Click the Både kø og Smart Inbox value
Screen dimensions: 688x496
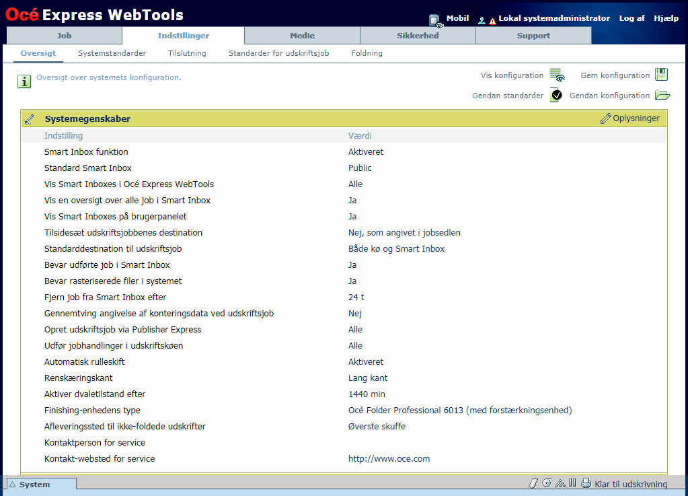[396, 249]
